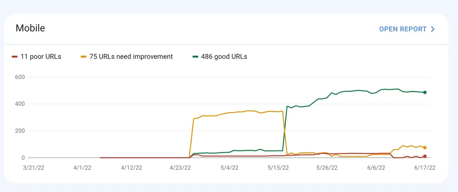
Task: Toggle the "75 URLs need improvement" label
Action: pyautogui.click(x=131, y=57)
